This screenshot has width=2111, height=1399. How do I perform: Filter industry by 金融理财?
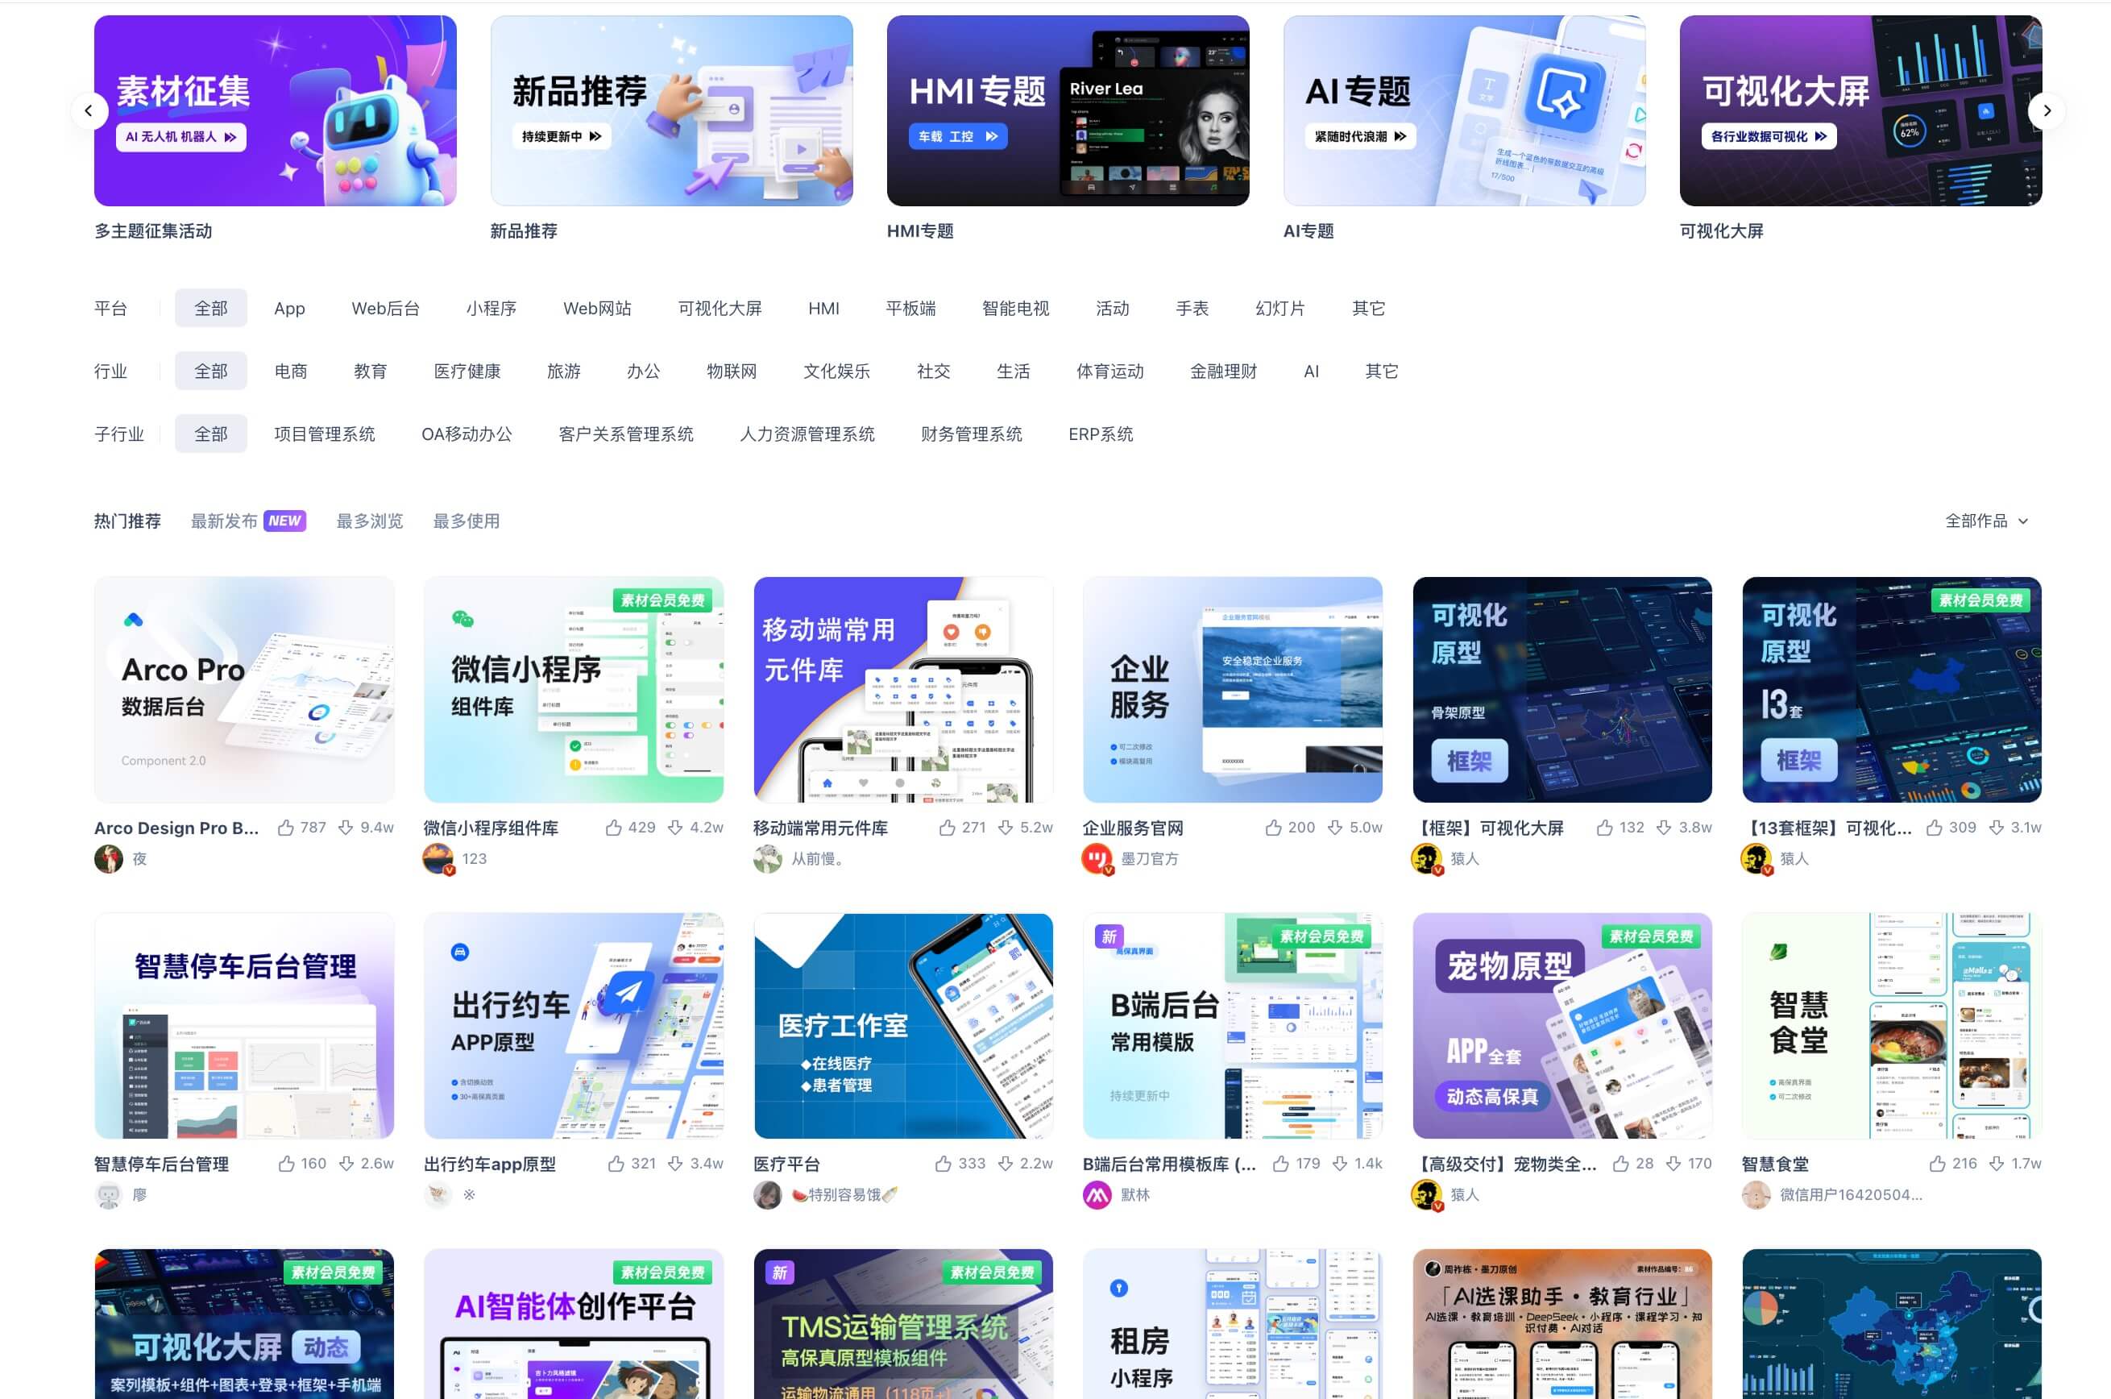(x=1224, y=372)
